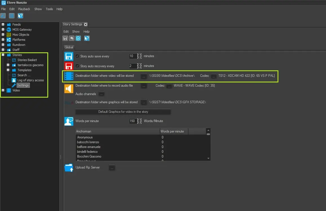Browse for the video destination folder
326x211 pixels.
click(x=144, y=76)
